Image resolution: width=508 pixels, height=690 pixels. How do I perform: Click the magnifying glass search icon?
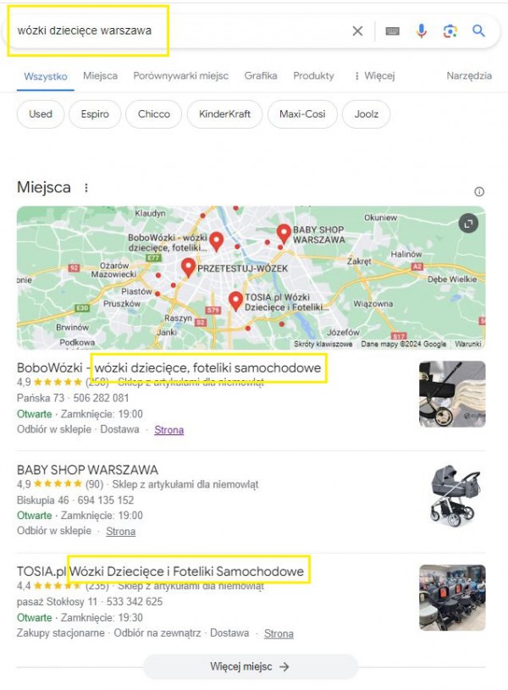tap(478, 30)
